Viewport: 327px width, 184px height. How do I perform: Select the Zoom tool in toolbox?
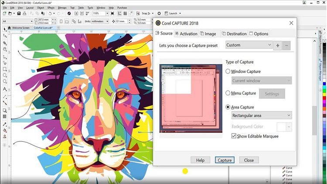[5, 49]
